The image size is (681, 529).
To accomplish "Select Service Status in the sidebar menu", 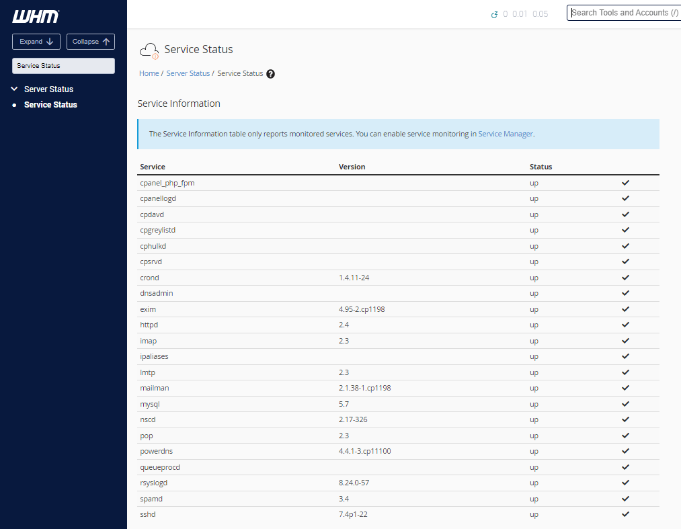I will coord(50,104).
